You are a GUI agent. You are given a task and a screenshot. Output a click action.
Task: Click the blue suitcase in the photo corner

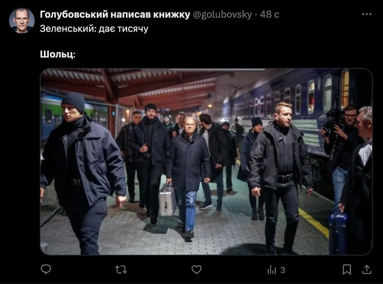point(338,233)
